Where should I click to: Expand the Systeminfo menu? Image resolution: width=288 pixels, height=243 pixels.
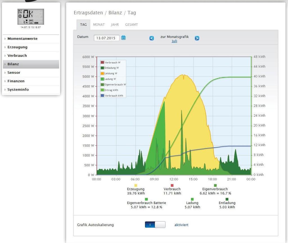tap(31, 89)
